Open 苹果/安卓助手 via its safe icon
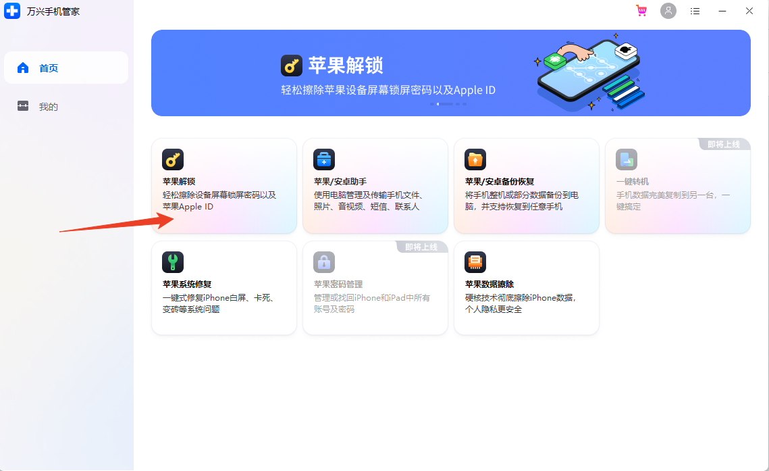 point(325,159)
